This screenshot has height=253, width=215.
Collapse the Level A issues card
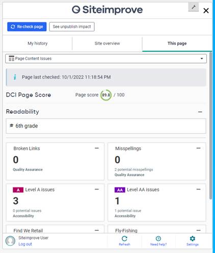pos(97,189)
